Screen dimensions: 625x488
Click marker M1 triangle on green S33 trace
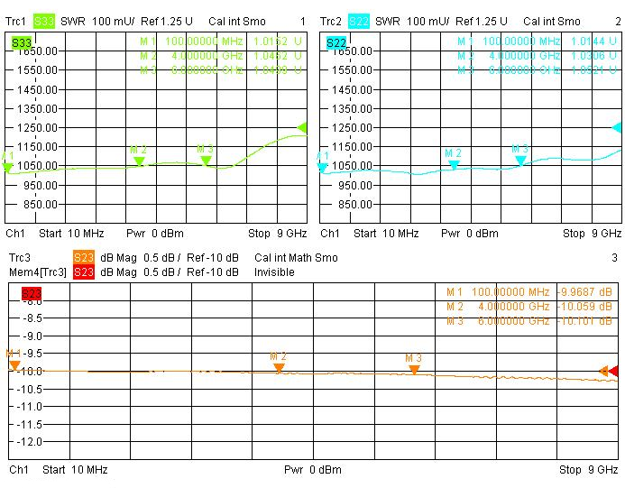pos(8,167)
